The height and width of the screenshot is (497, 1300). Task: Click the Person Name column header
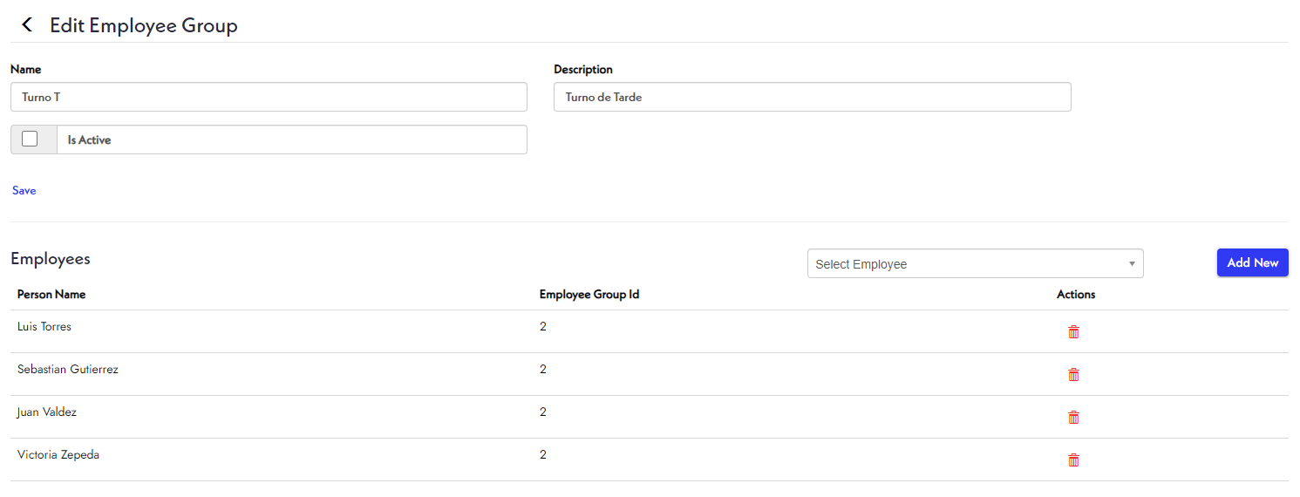pyautogui.click(x=51, y=295)
